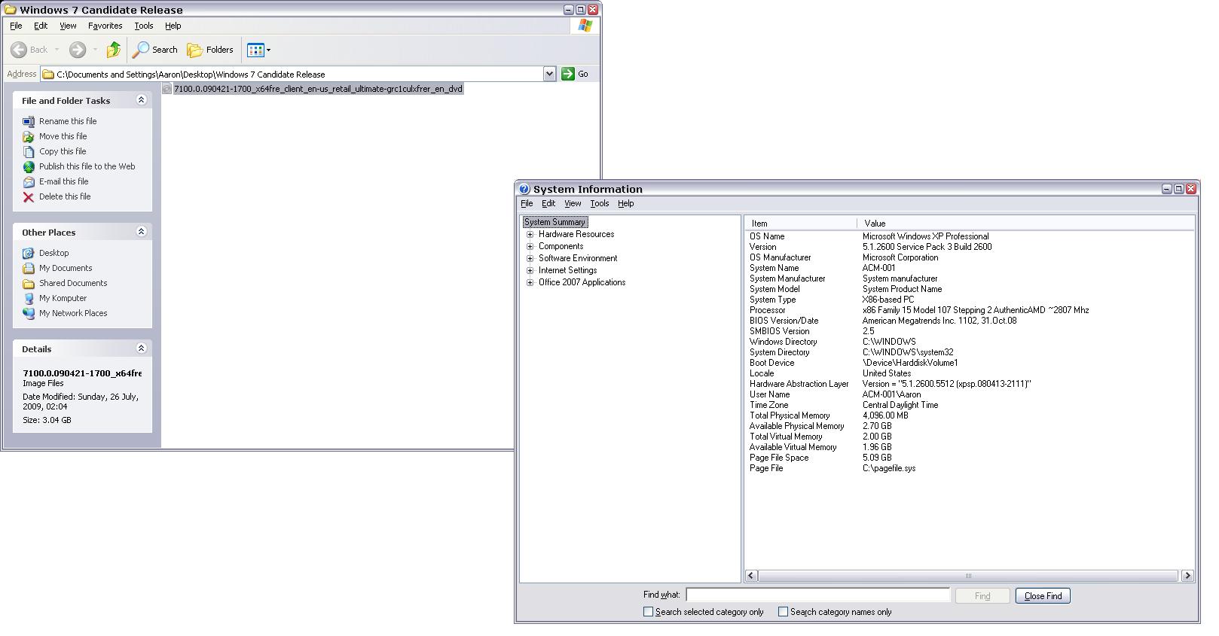
Task: Select the Processor row
Action: tap(970, 310)
